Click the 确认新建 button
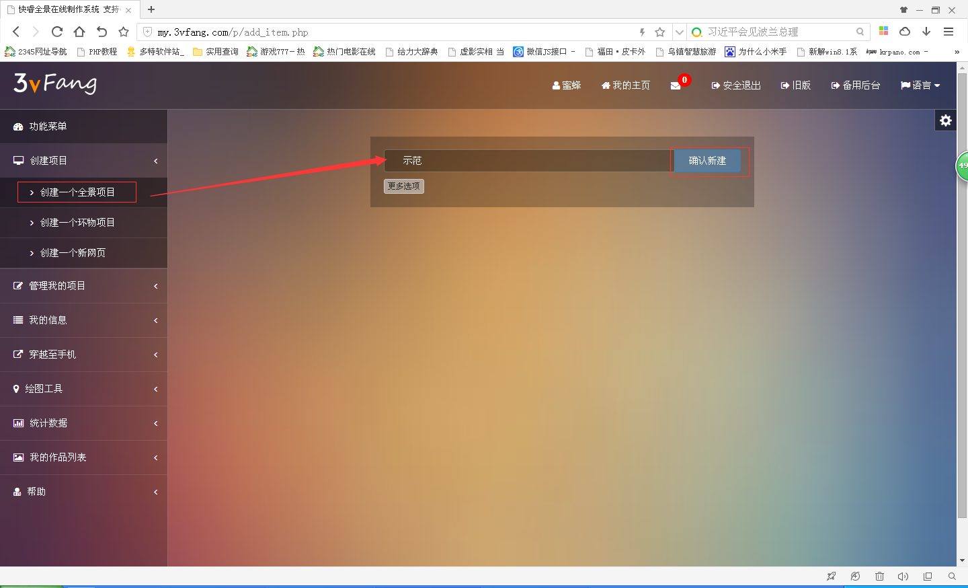This screenshot has height=588, width=968. pos(707,161)
